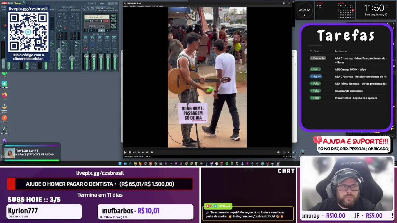Select task Primal 1000X - Lojinha não aparece
Image resolution: width=397 pixels, height=223 pixels.
pos(356,98)
